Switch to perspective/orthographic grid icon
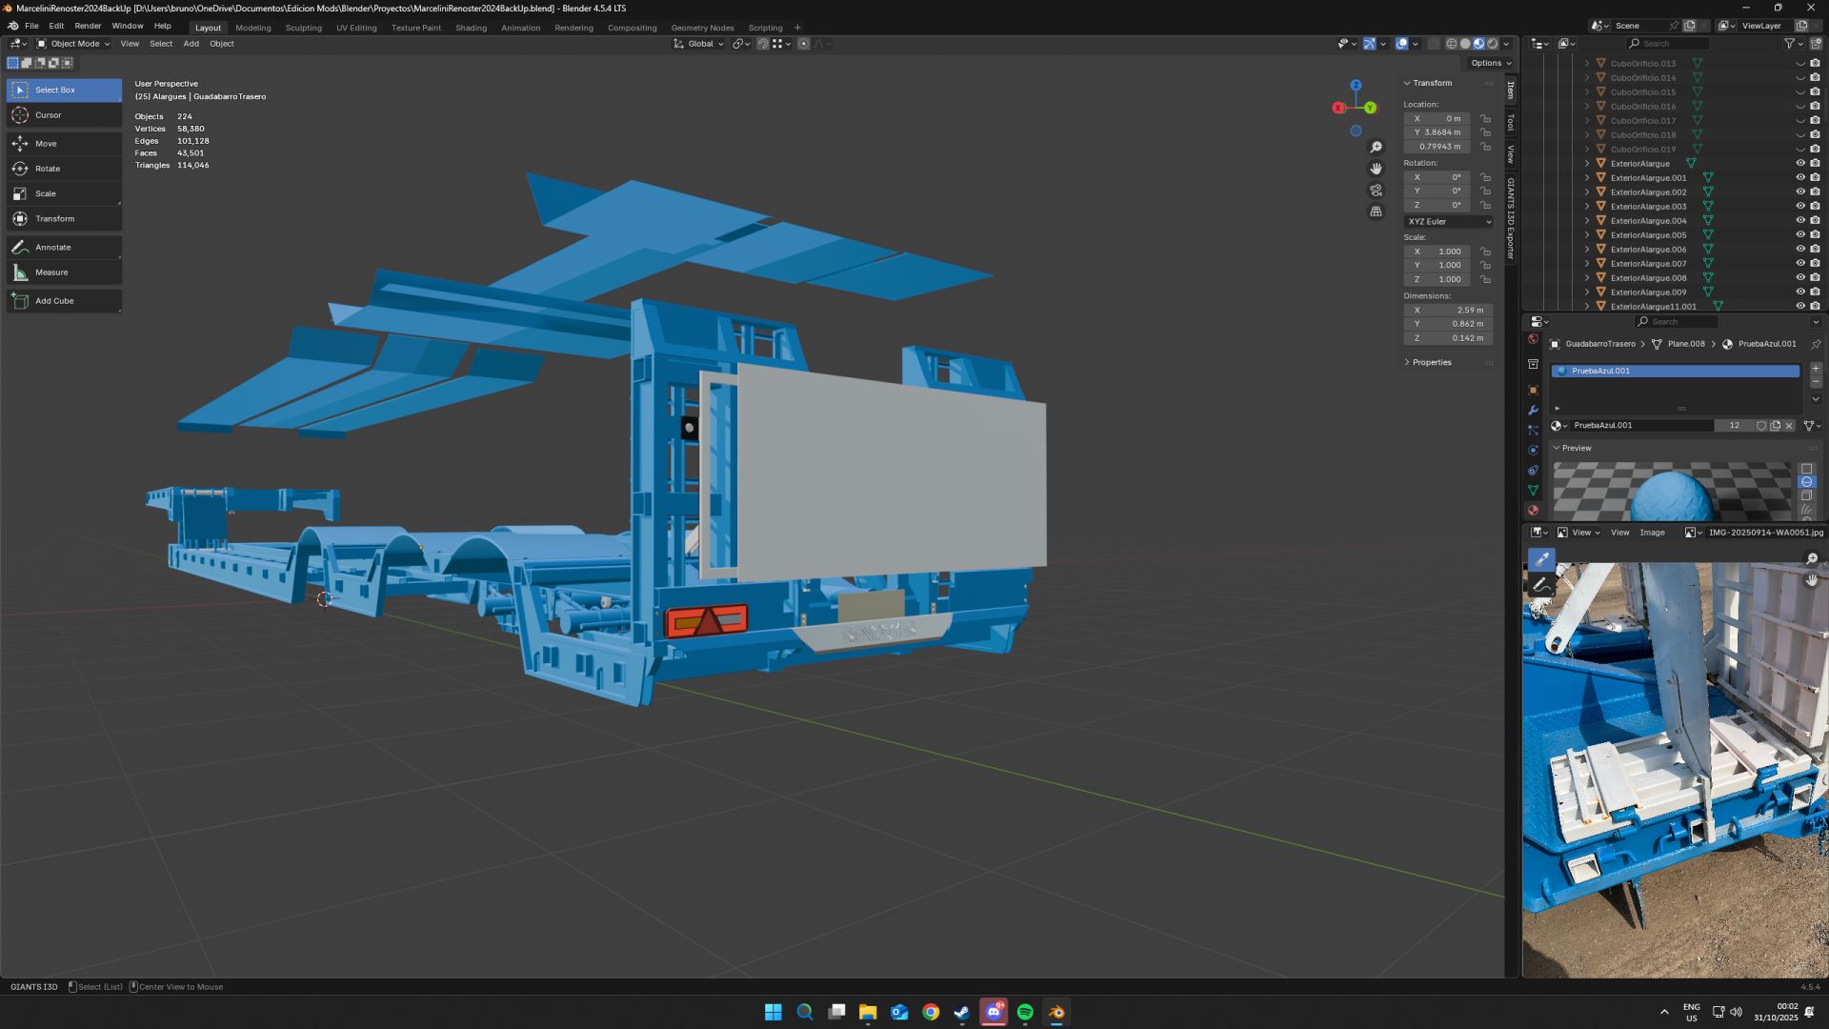 point(1376,212)
